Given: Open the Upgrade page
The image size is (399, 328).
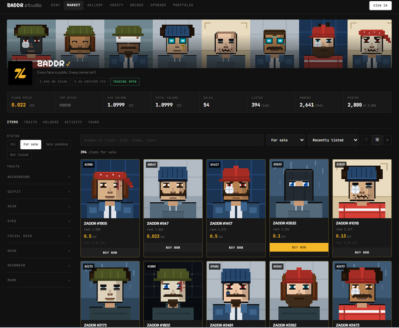Looking at the screenshot, I should pyautogui.click(x=158, y=5).
